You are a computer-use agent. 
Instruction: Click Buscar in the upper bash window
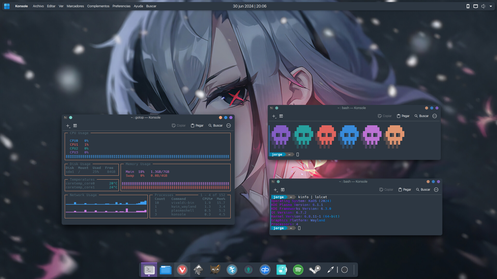(x=422, y=116)
